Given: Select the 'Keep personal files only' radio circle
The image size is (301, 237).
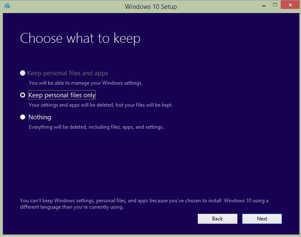Looking at the screenshot, I should [x=23, y=95].
